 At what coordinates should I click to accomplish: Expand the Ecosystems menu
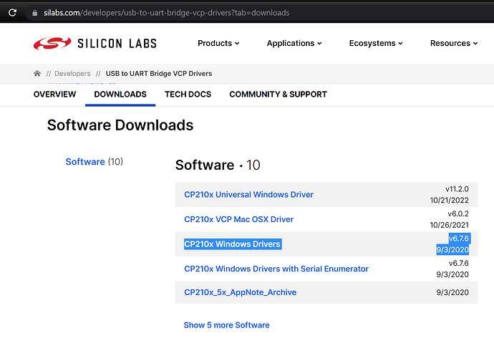point(376,43)
